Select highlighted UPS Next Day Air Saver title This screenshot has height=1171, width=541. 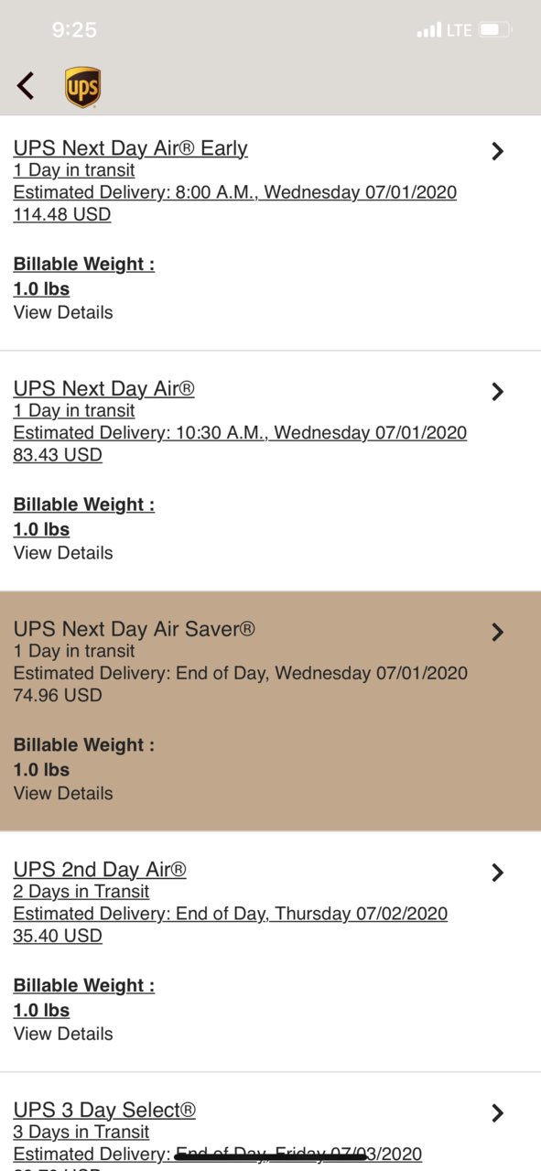134,629
